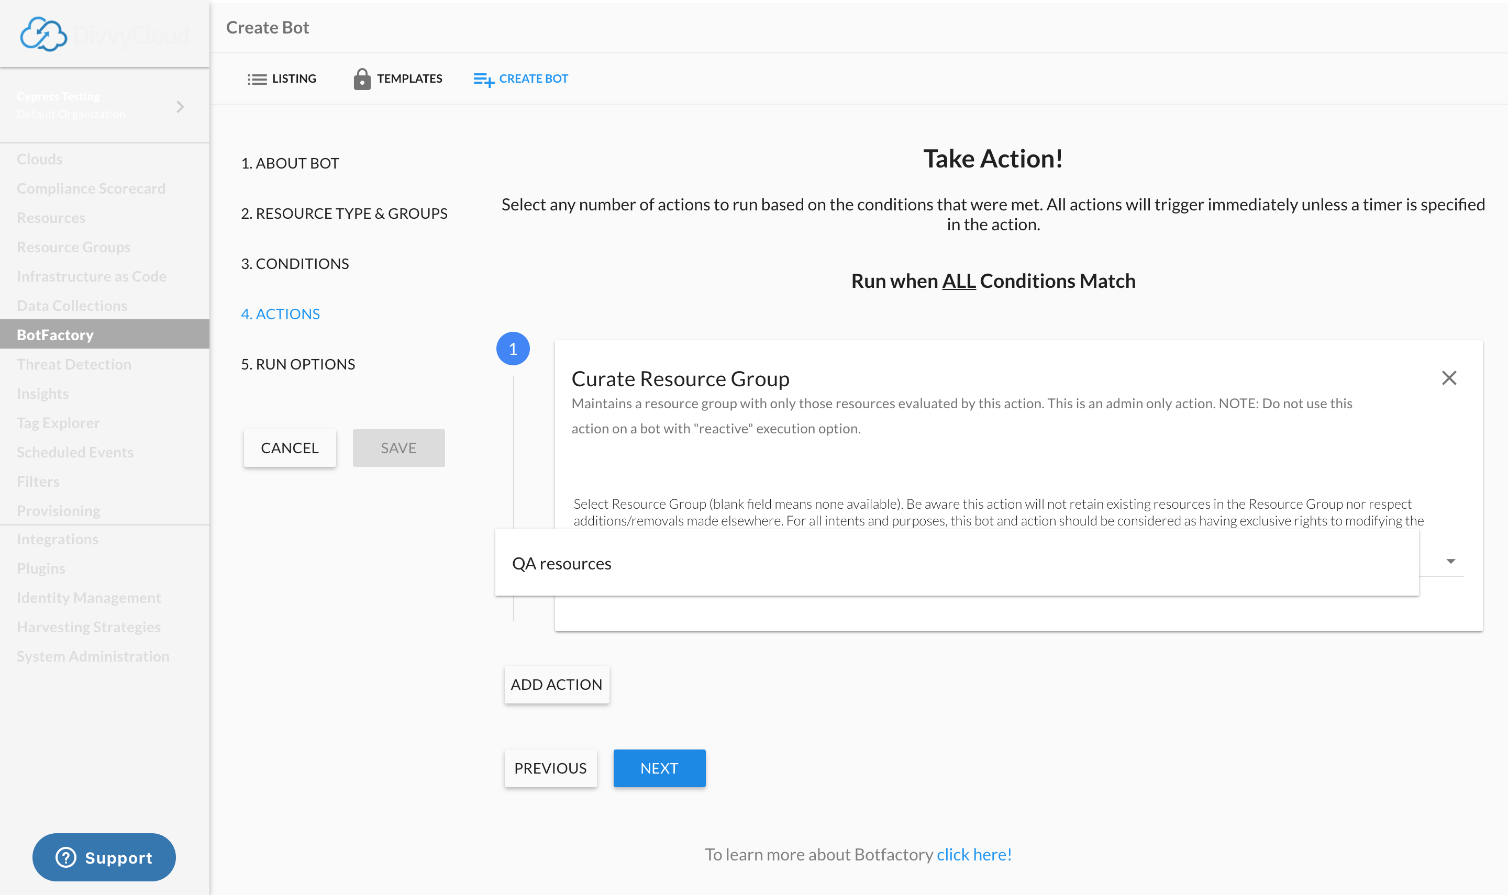Remove the Curate Resource Group action
Screen dimensions: 1508x895
coord(1449,378)
